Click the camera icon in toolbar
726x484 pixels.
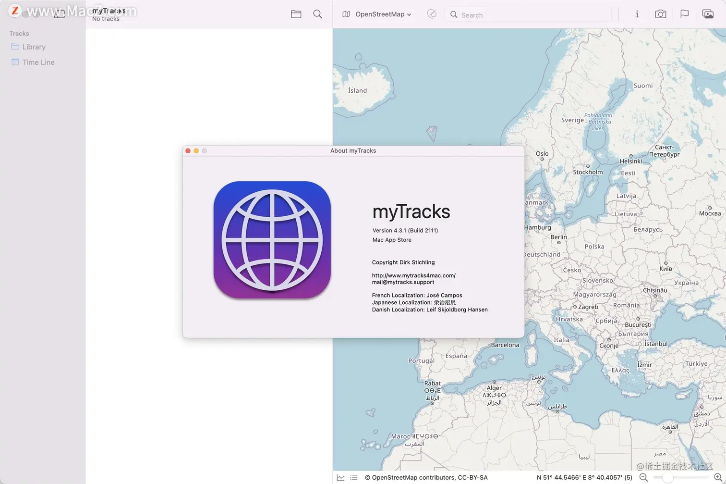(661, 14)
